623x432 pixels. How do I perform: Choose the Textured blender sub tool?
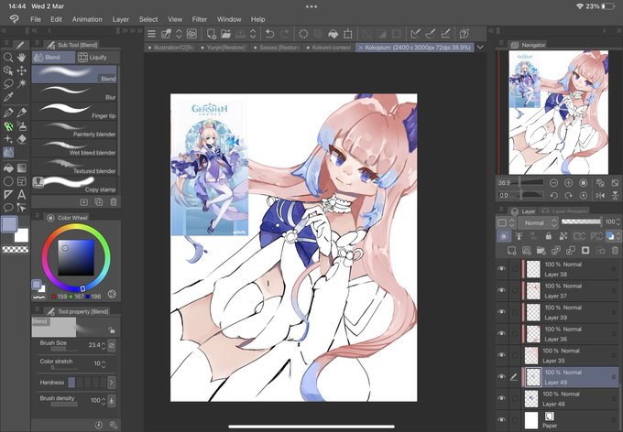(x=74, y=167)
